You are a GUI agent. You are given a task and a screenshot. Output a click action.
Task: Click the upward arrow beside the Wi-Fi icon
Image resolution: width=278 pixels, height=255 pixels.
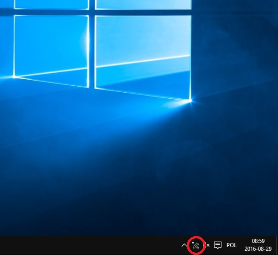tap(184, 245)
